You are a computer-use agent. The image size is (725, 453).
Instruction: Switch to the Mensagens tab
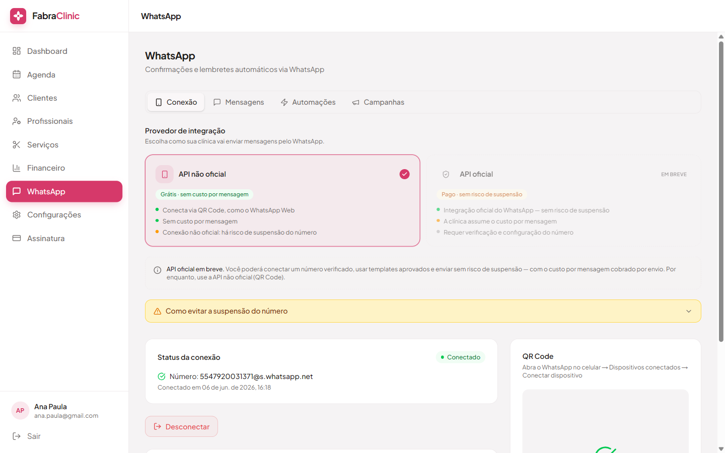tap(239, 102)
